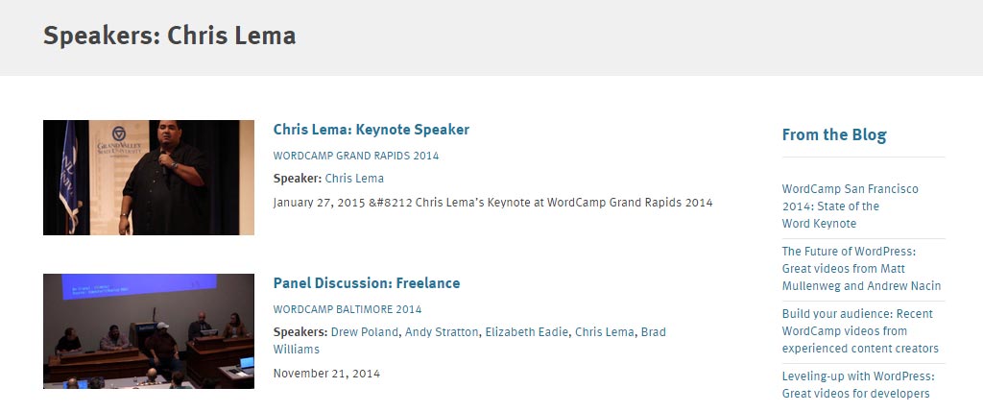Open The Future of WordPress blog post
The image size is (983, 412).
[861, 268]
